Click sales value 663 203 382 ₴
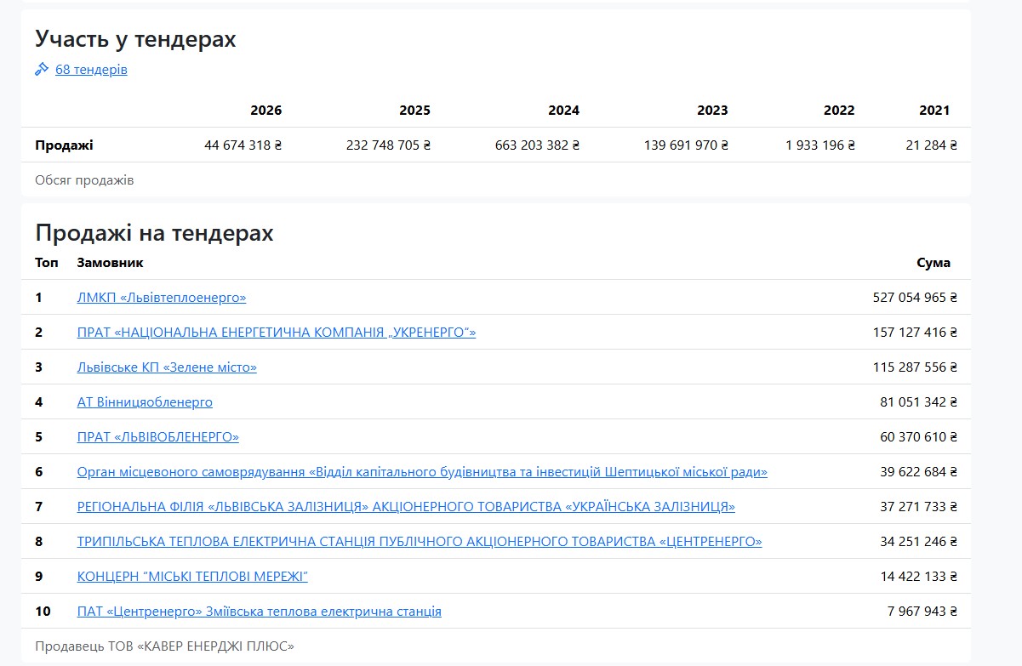1022x666 pixels. click(537, 145)
